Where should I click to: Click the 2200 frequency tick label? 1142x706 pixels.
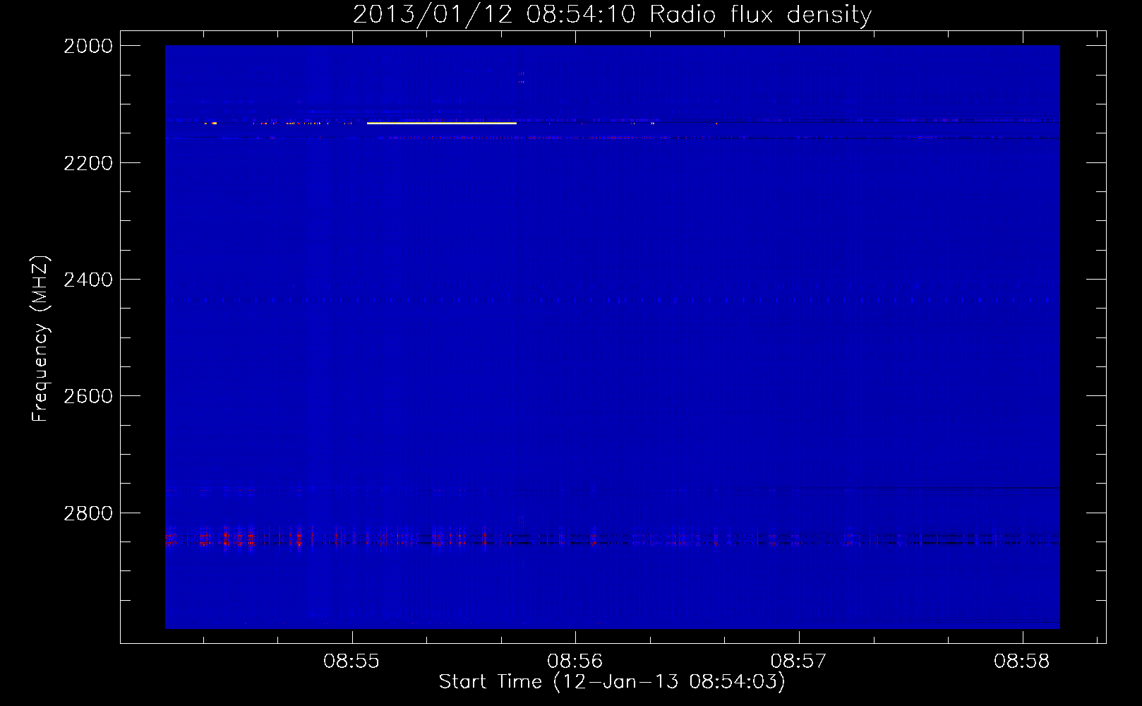(88, 163)
